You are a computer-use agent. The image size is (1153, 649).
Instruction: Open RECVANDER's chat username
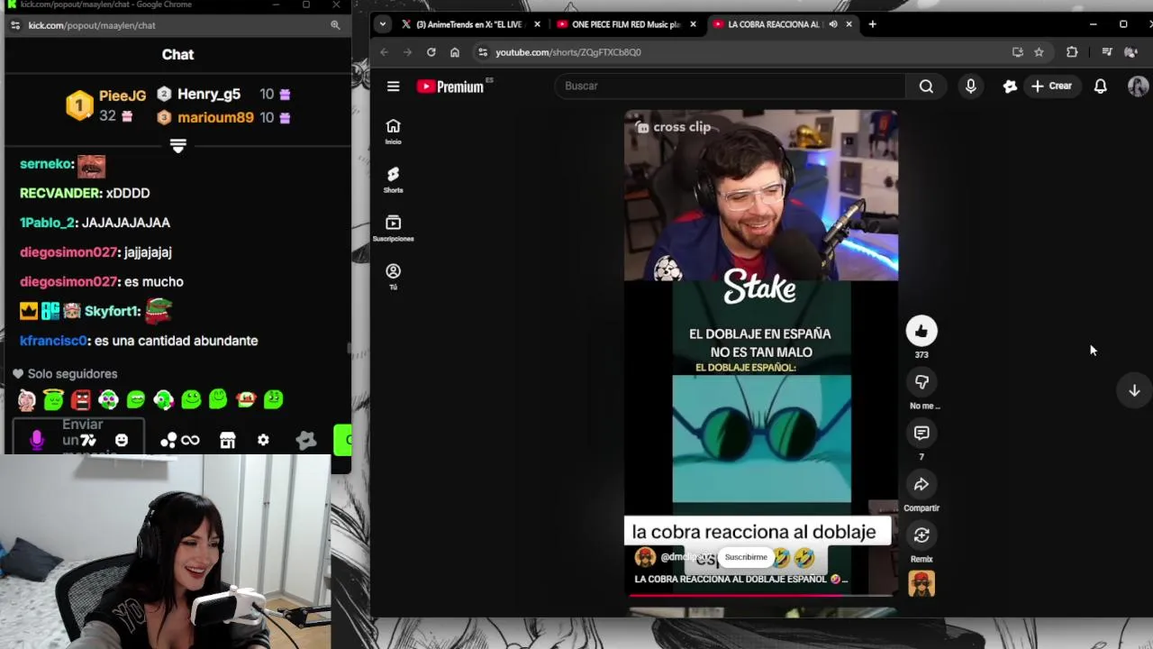coord(59,193)
